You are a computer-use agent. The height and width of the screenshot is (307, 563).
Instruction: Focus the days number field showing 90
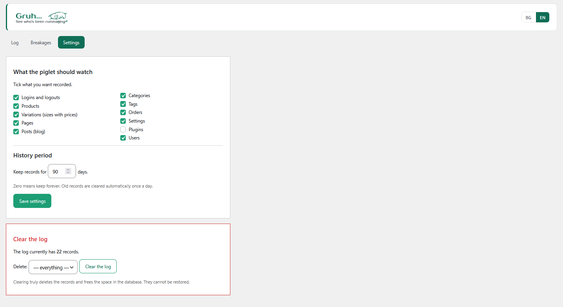[x=62, y=172]
